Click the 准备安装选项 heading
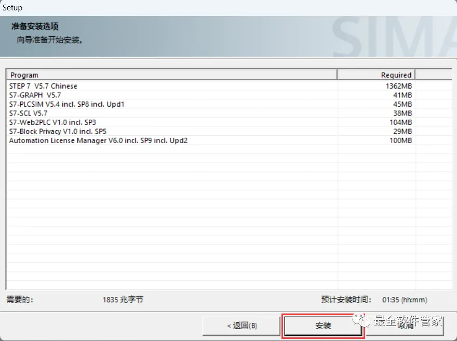Image resolution: width=457 pixels, height=341 pixels. point(35,26)
